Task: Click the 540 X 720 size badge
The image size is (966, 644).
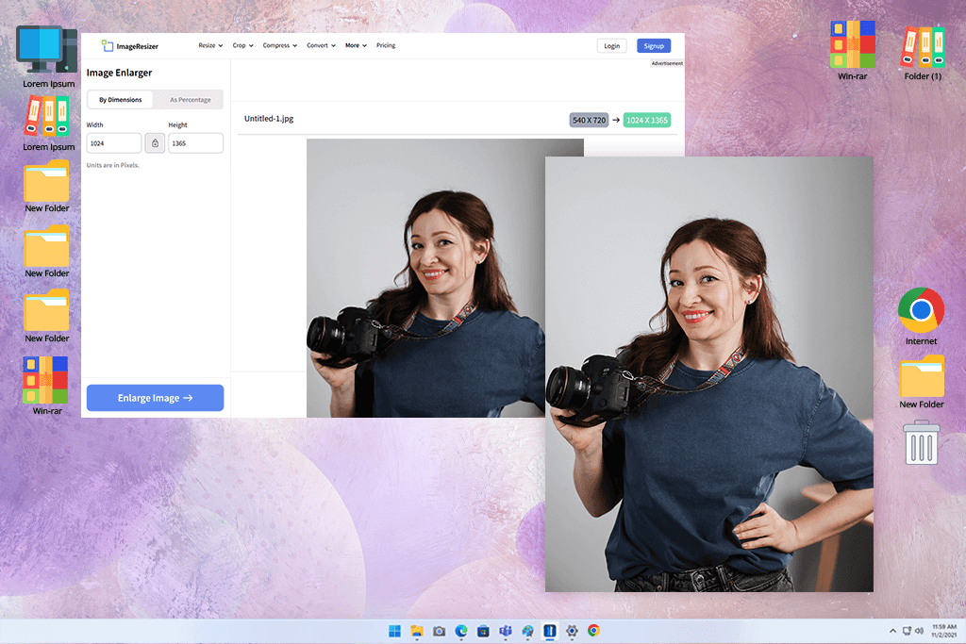Action: pos(589,120)
